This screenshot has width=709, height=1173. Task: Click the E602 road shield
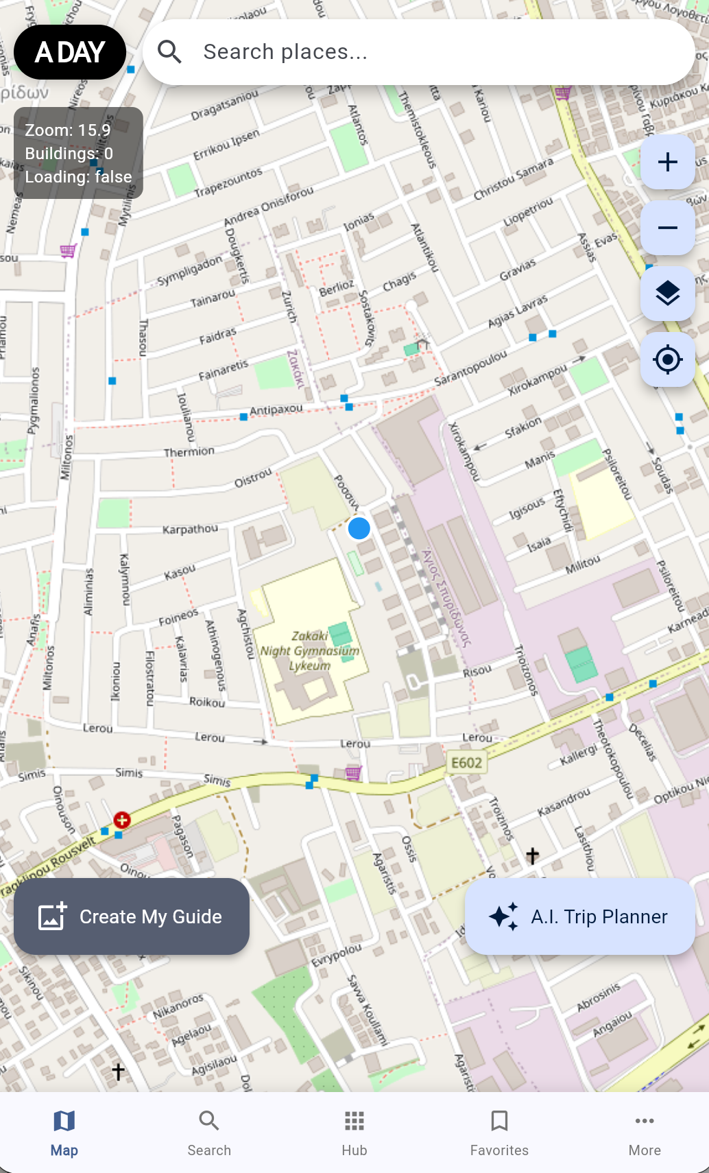466,763
